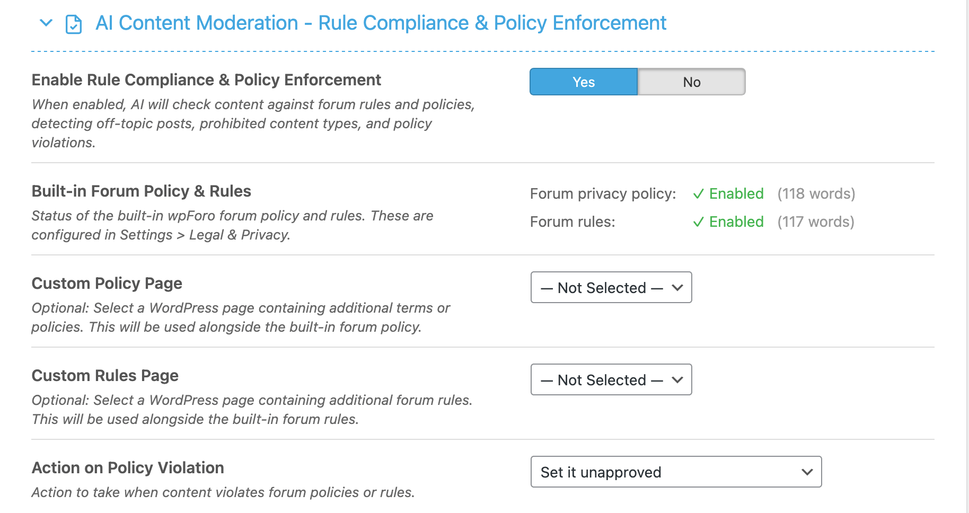This screenshot has width=969, height=513.
Task: Open the Action on Policy Violation dropdown
Action: coord(675,472)
